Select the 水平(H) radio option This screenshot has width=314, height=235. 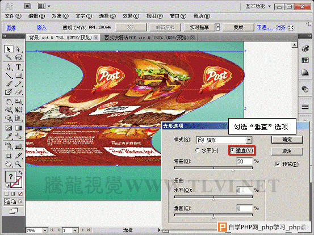(x=207, y=150)
